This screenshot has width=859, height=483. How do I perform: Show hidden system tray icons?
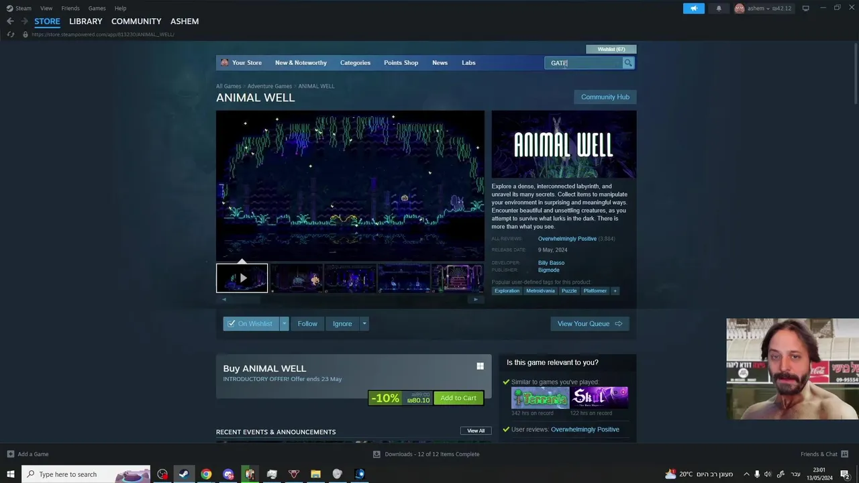(746, 474)
